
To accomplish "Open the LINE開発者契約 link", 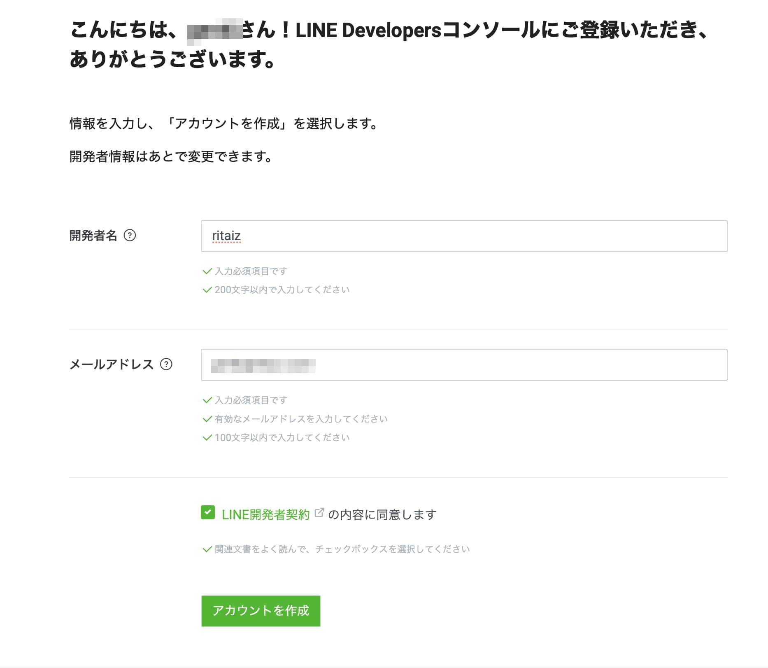I will coord(265,514).
